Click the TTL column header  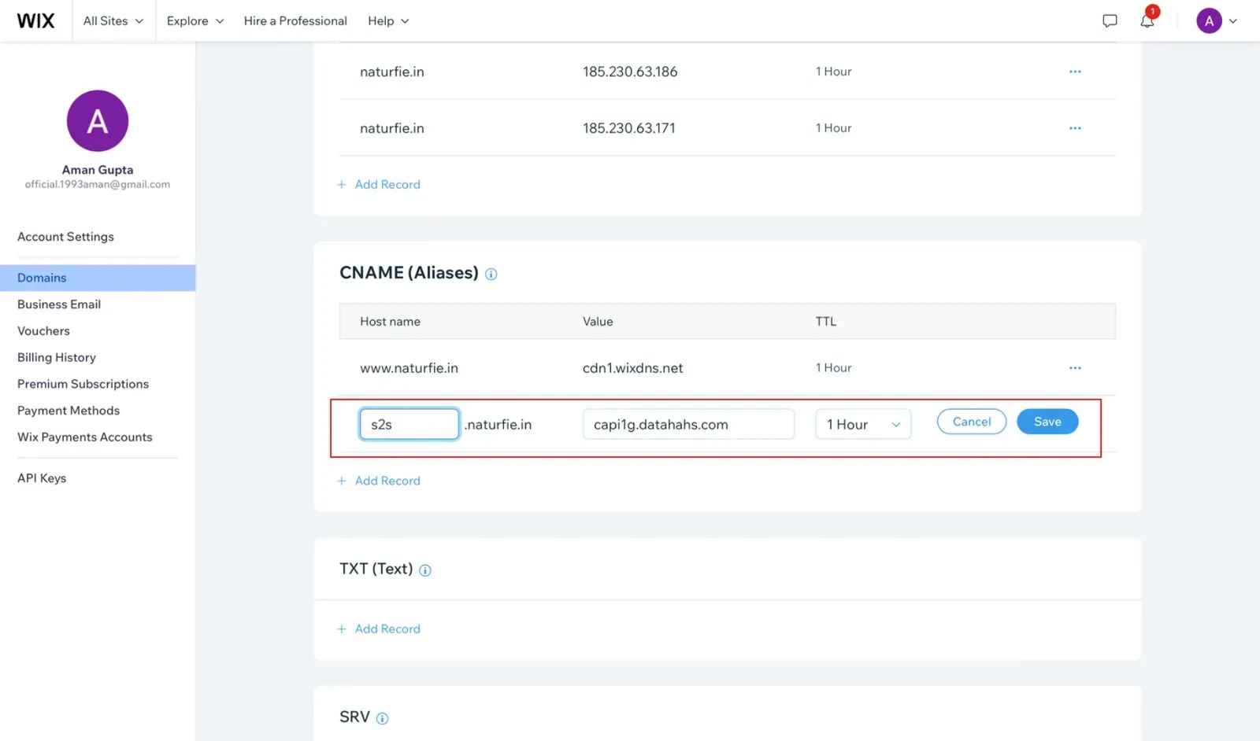826,322
